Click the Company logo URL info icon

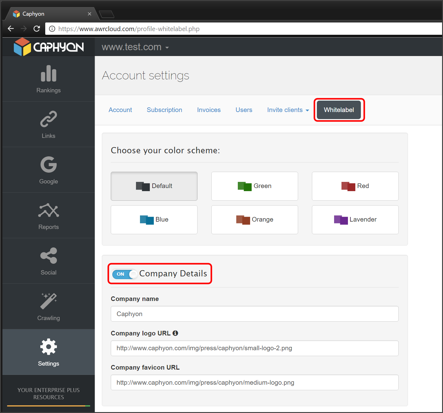[x=175, y=333]
